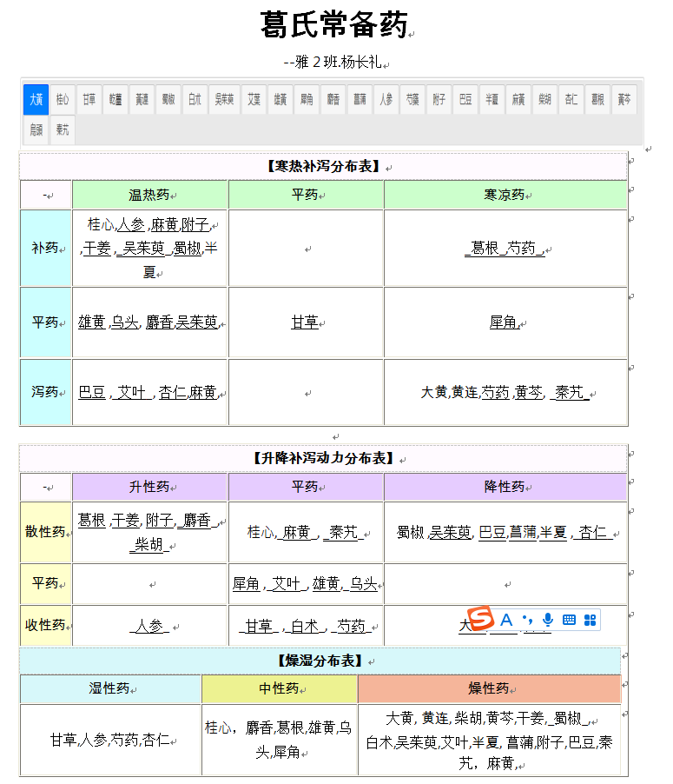This screenshot has height=784, width=673.
Task: Toggle English mode with the Sogou 'A' icon
Action: click(506, 620)
